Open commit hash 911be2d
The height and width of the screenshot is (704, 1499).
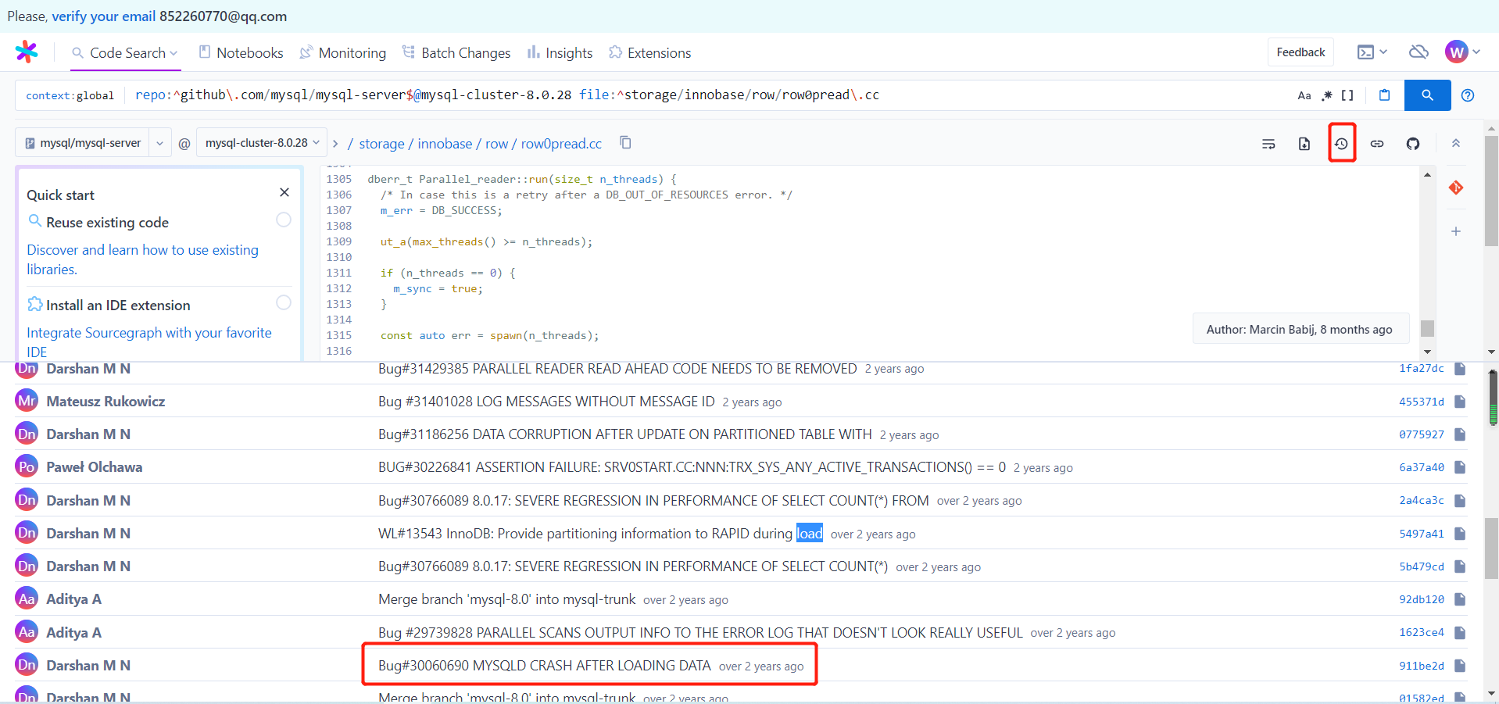click(1422, 666)
